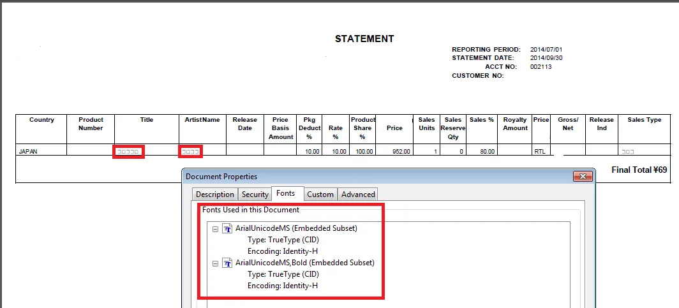Open the Security tab
679x308 pixels.
click(255, 194)
